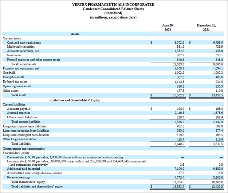The width and height of the screenshot is (228, 193).
Task: Select the Inventories value 367.7
Action: [180, 55]
